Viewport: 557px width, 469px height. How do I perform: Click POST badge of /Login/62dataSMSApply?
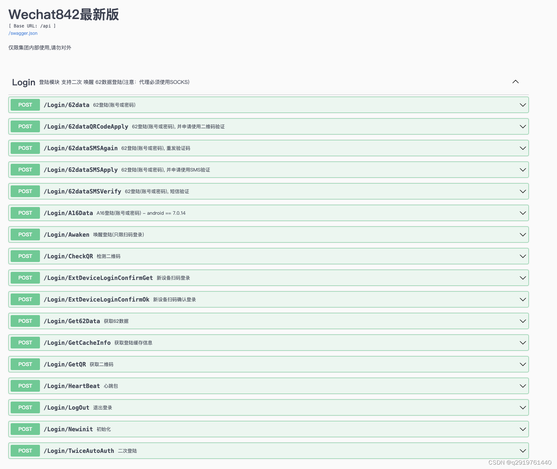click(25, 170)
